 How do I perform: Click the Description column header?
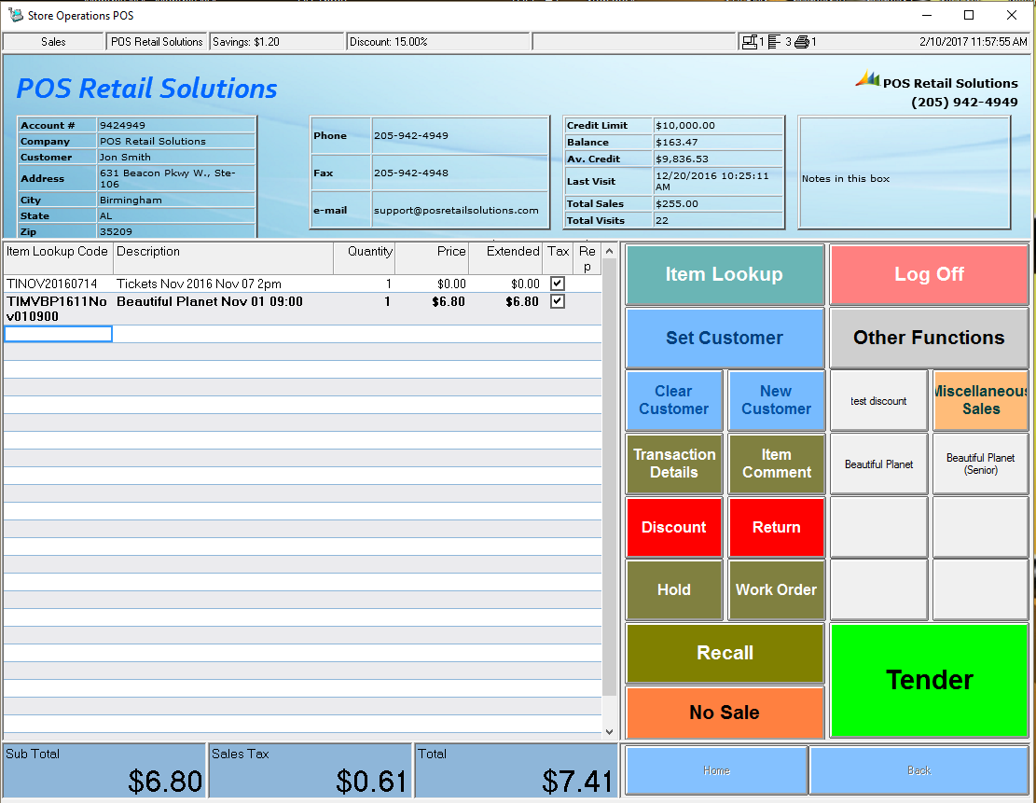pos(223,258)
